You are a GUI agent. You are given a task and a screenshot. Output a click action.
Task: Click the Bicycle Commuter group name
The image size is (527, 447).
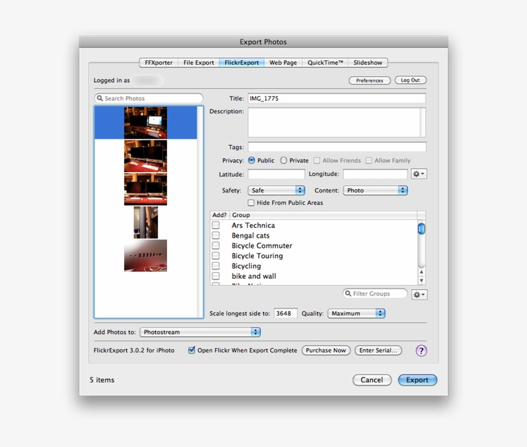262,245
